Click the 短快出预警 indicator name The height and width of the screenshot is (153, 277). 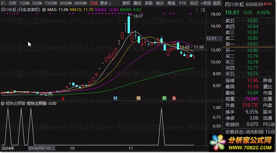tap(15, 104)
